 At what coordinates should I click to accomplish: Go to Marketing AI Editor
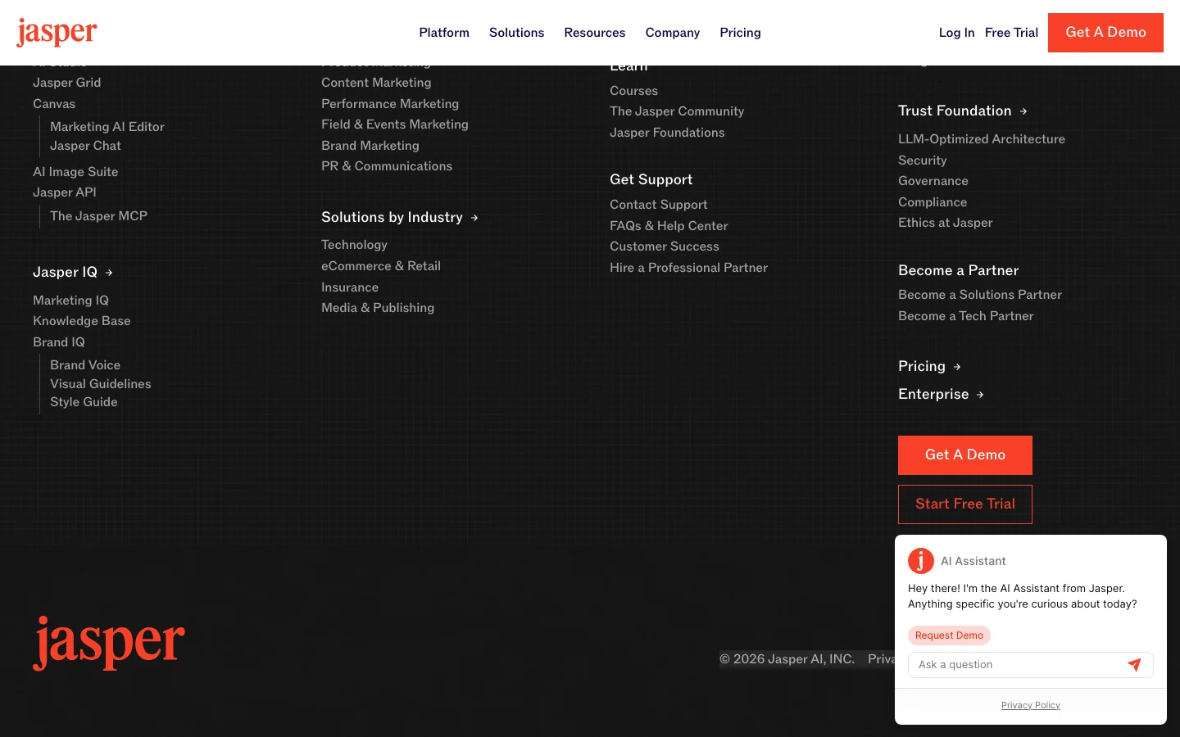pyautogui.click(x=107, y=127)
